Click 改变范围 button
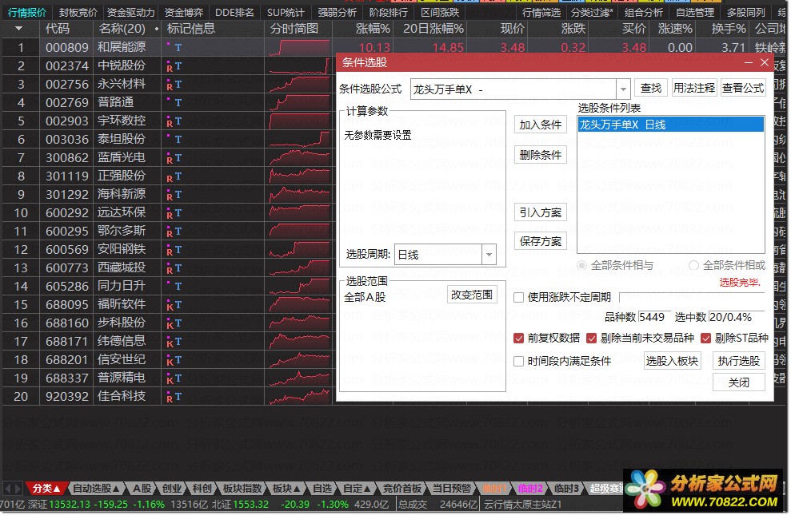The width and height of the screenshot is (791, 515). tap(472, 295)
